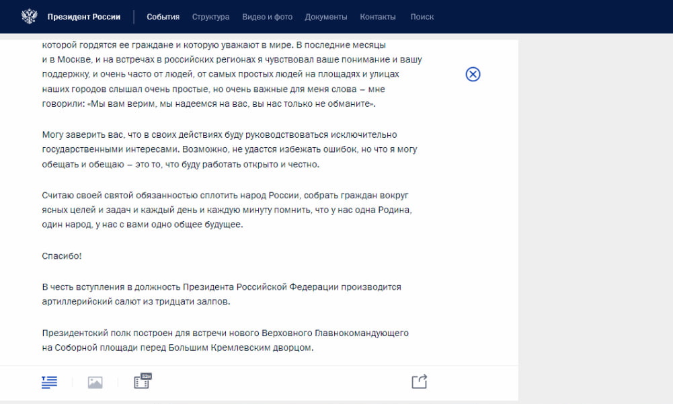
Task: Switch to the photo gallery icon
Action: coord(95,382)
